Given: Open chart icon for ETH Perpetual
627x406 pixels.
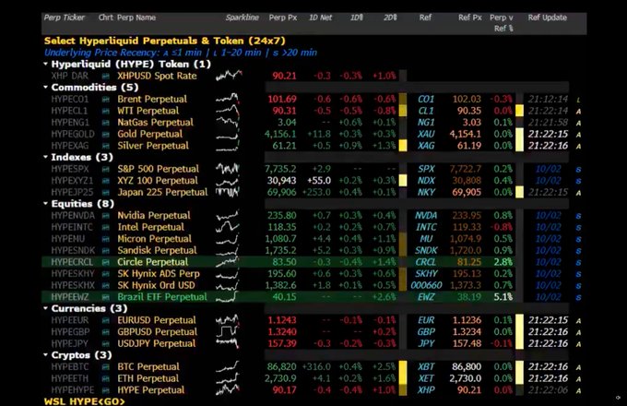Looking at the screenshot, I should coord(105,378).
